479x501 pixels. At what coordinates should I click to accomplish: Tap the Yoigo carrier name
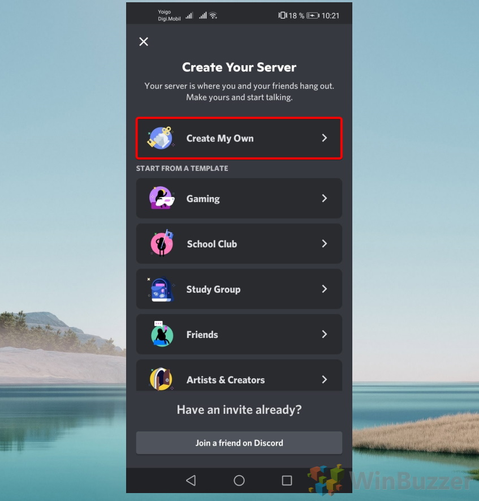[165, 12]
